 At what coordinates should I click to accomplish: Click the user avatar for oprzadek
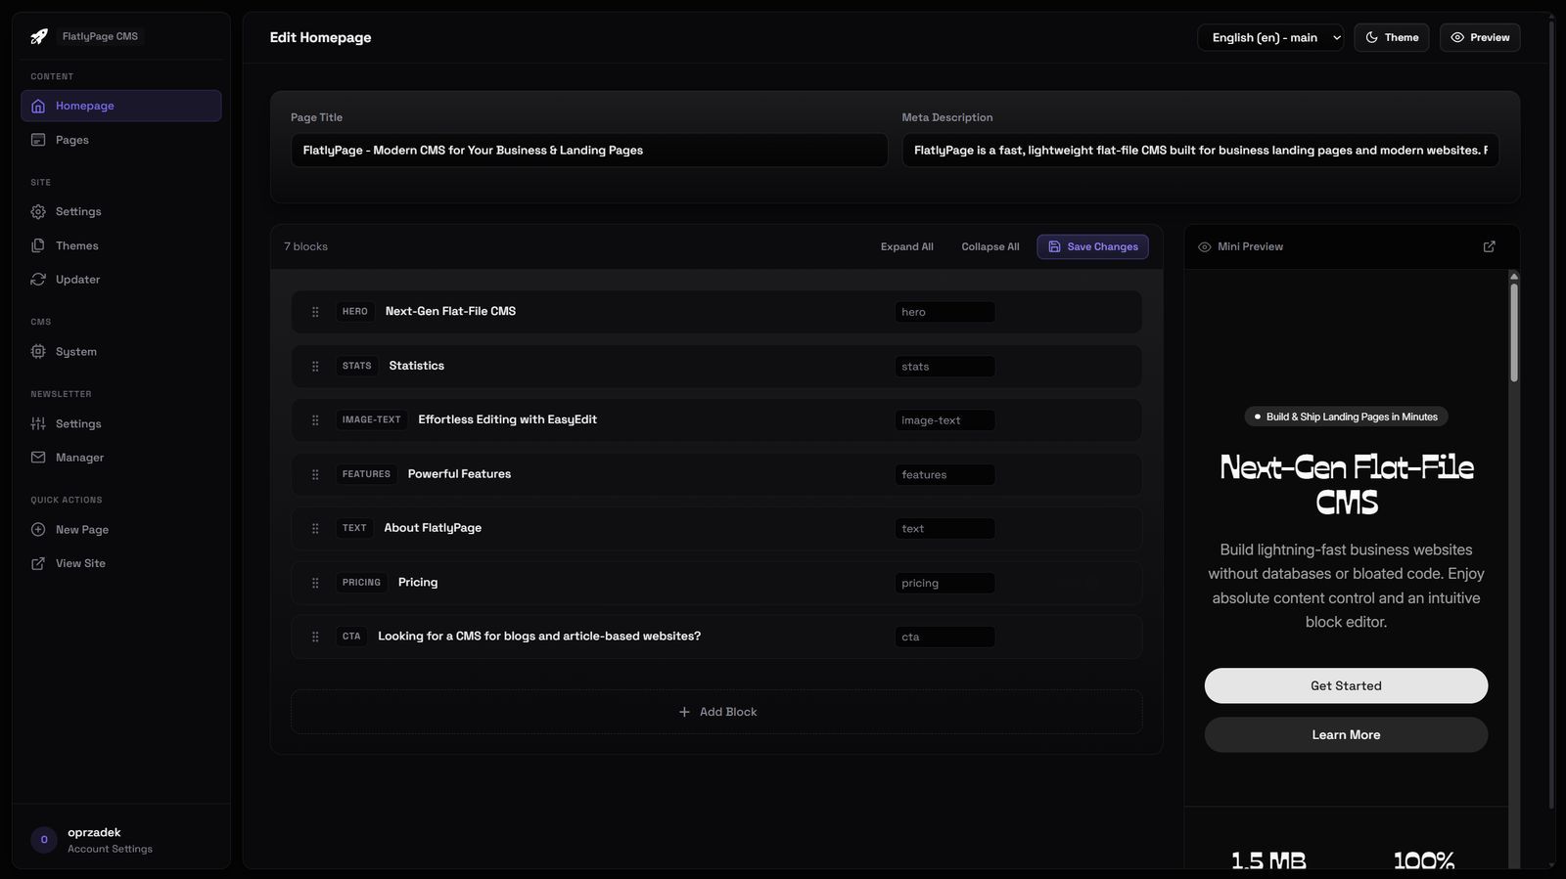point(44,840)
